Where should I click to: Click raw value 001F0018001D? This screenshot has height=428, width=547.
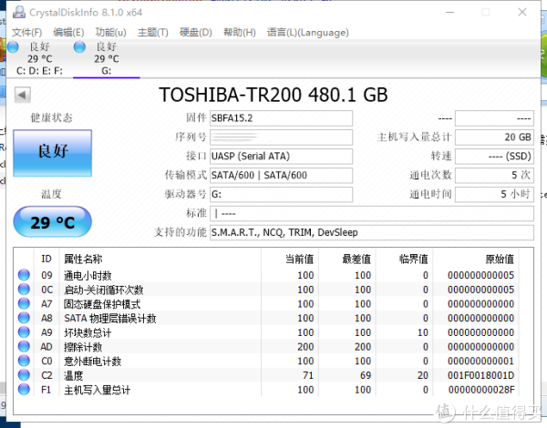[x=480, y=375]
